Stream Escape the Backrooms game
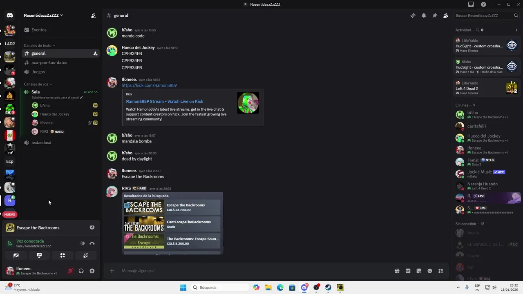 click(x=92, y=228)
